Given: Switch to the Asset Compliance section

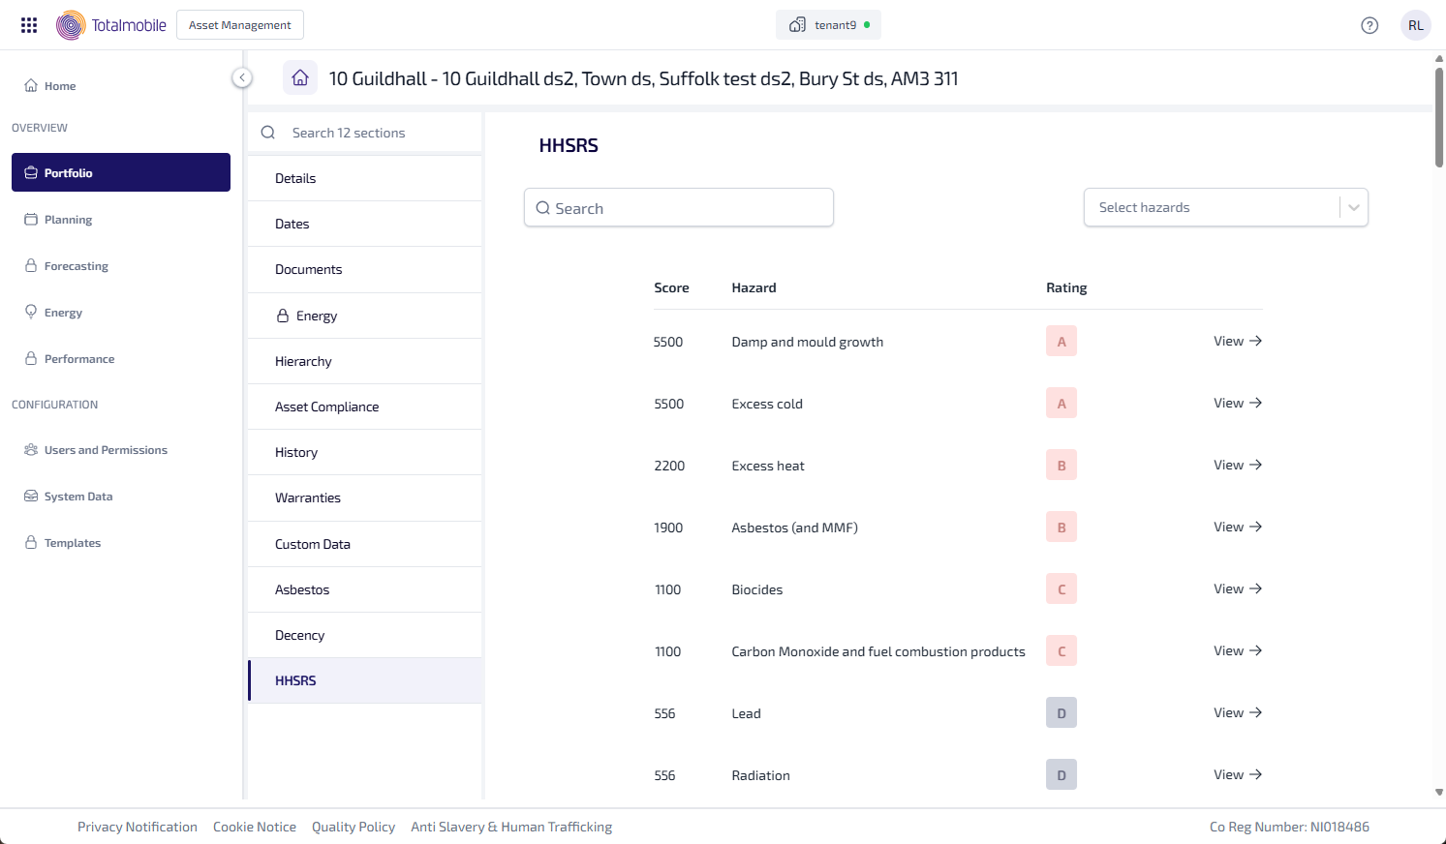Looking at the screenshot, I should 326,407.
